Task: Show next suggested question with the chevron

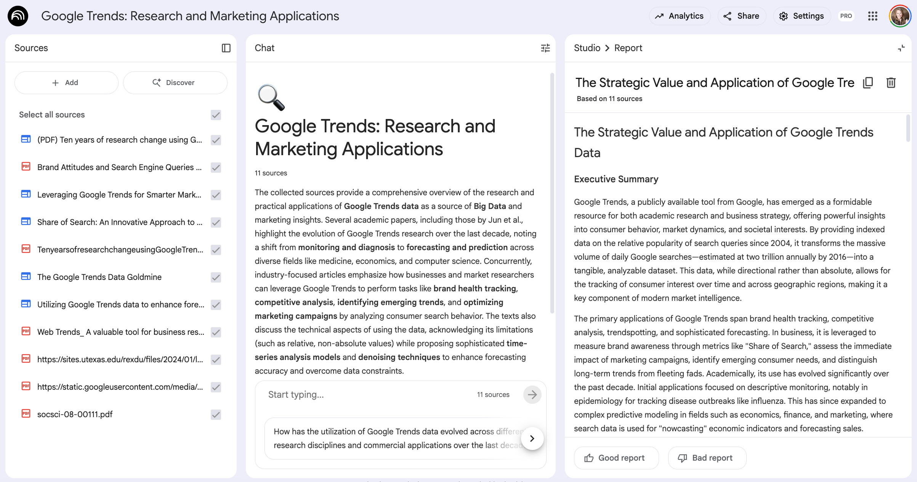Action: pos(532,439)
